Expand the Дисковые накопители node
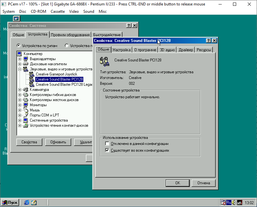Viewport: 257px width, 207px height. tap(20, 64)
